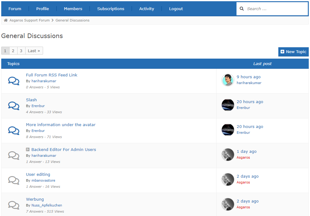
Task: Click Erenbur's avatar next to 20 hours ago
Action: (228, 105)
